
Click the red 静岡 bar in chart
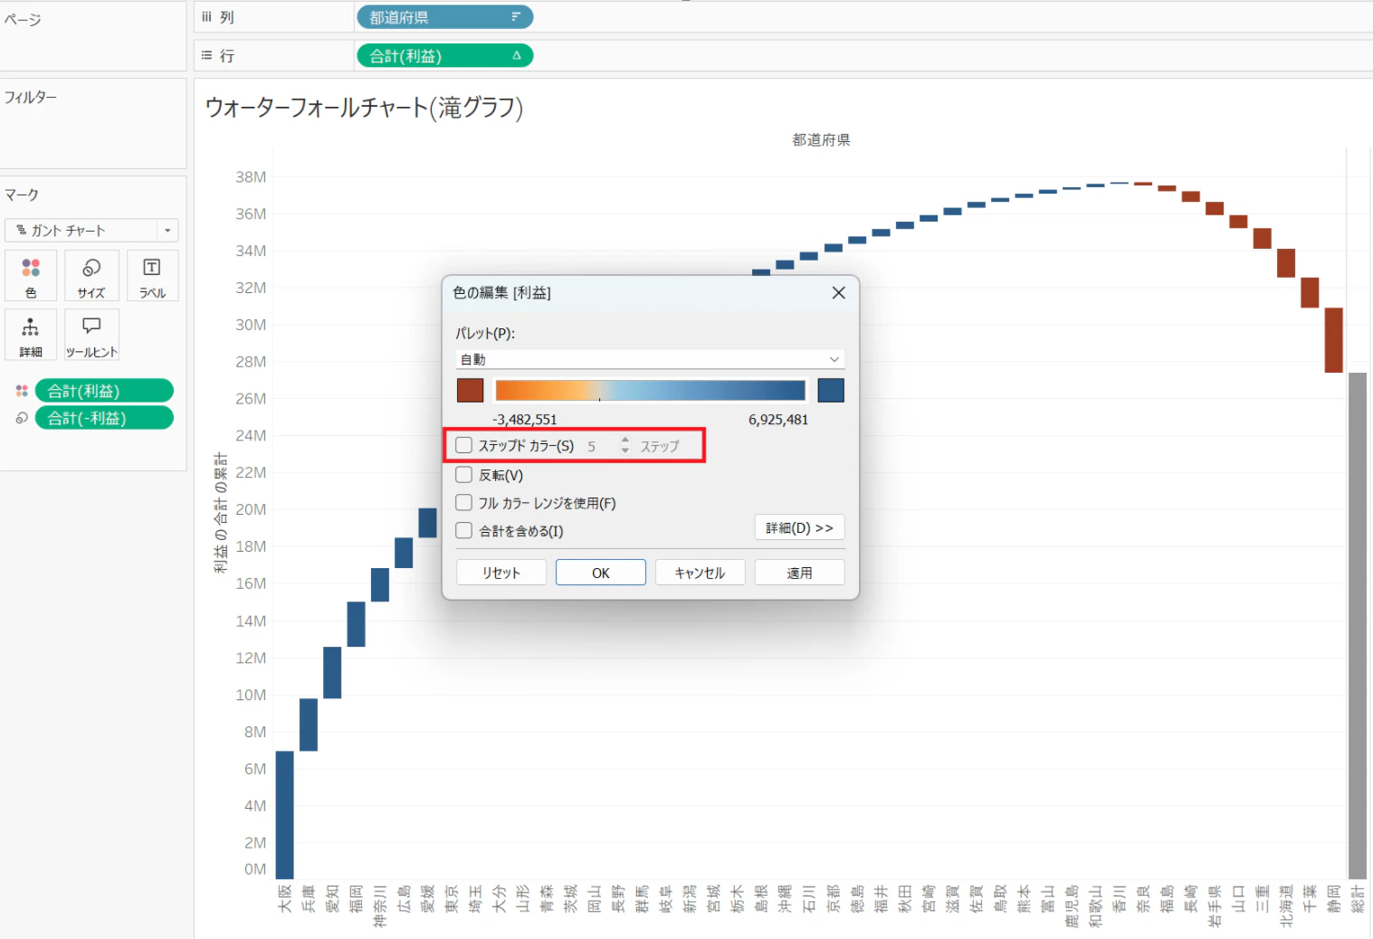tap(1333, 340)
